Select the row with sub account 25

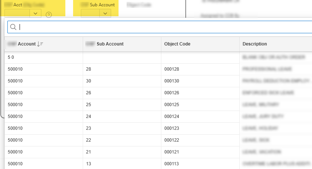[88, 105]
